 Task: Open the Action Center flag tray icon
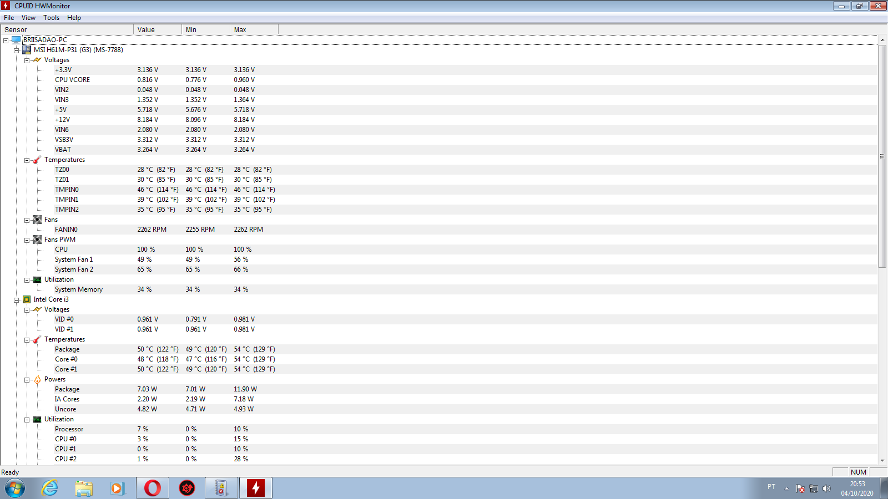pyautogui.click(x=800, y=488)
